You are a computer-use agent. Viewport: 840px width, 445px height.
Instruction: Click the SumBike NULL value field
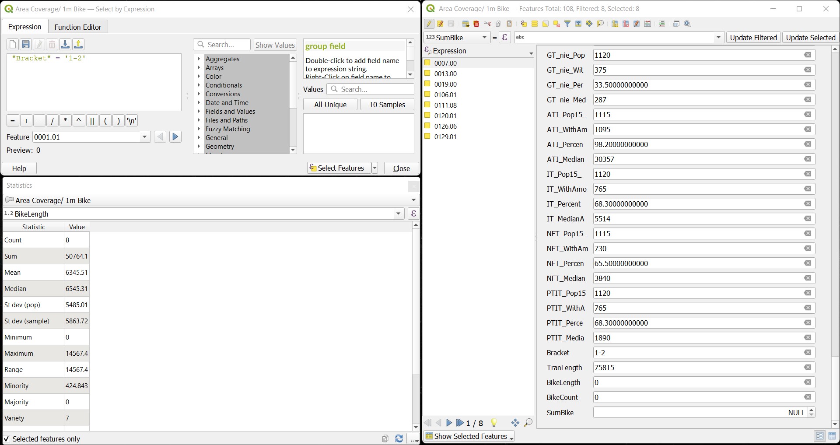click(x=700, y=413)
